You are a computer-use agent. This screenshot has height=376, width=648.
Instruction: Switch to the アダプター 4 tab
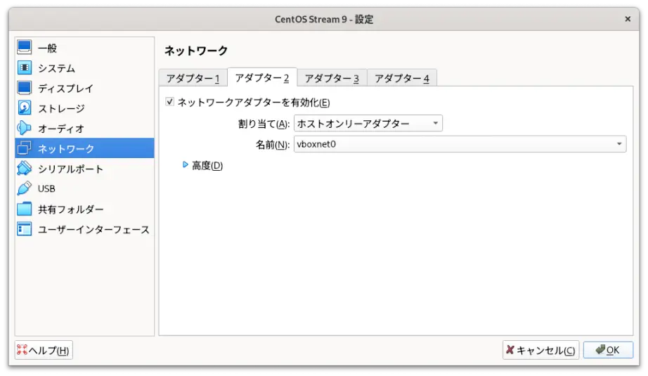coord(402,78)
